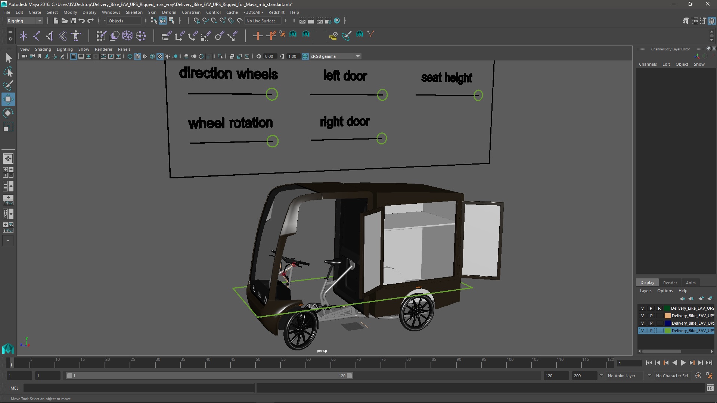Viewport: 717px width, 403px height.
Task: Click the Save scene icon
Action: click(x=73, y=21)
